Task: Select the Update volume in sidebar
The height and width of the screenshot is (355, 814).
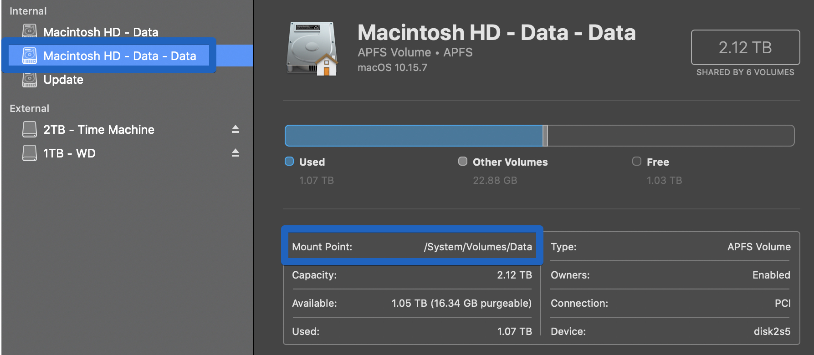Action: [63, 80]
